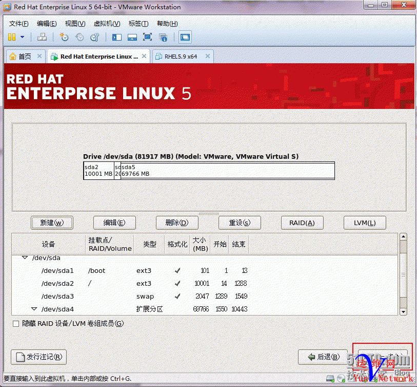Click the partition list scrollbar thumb
417x387 pixels.
pyautogui.click(x=404, y=274)
